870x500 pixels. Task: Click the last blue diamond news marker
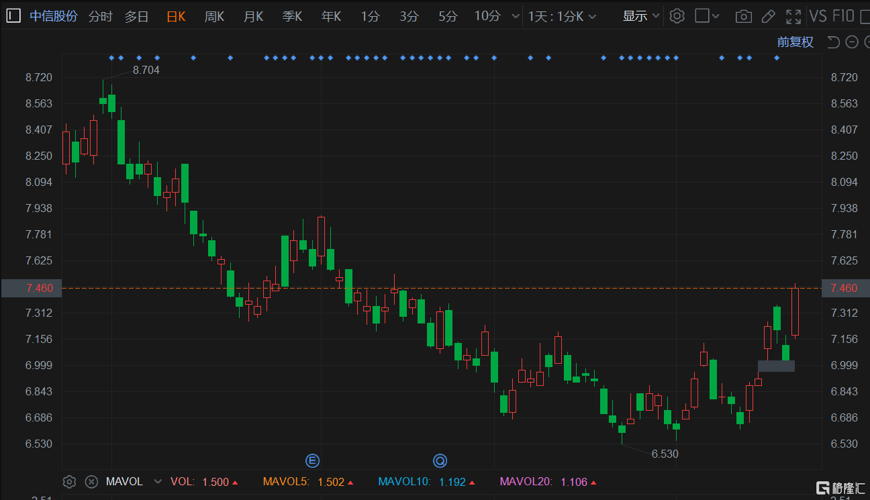tap(777, 58)
